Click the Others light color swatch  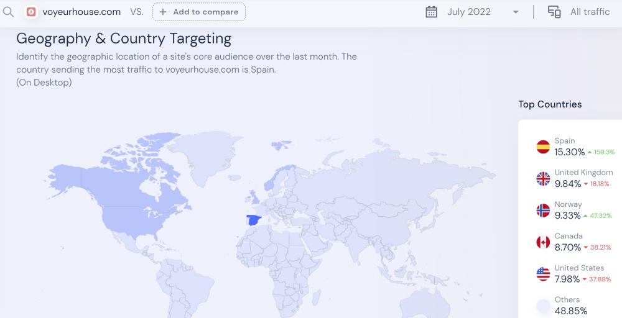[x=543, y=306]
